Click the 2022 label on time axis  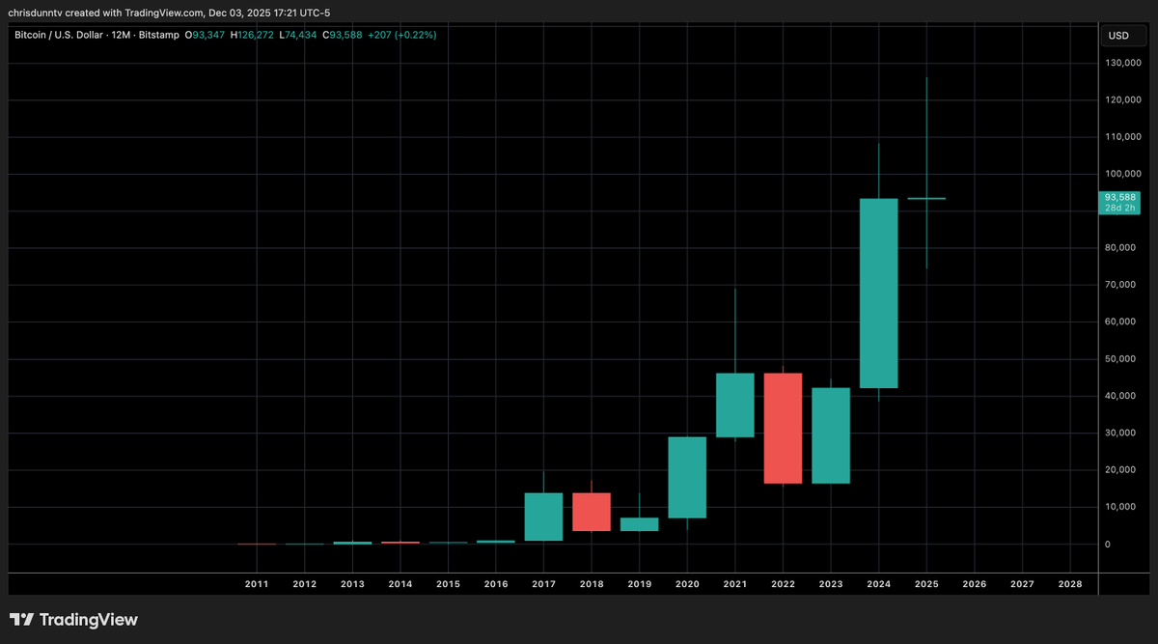pos(783,583)
